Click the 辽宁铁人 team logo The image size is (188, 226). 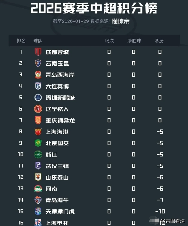tap(38, 109)
